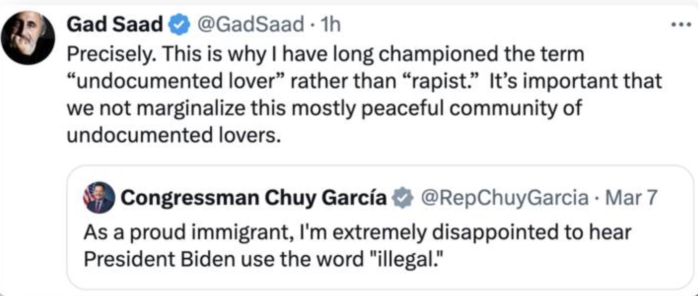The width and height of the screenshot is (698, 296).
Task: Click Chuy García's gray verified badge
Action: (403, 199)
